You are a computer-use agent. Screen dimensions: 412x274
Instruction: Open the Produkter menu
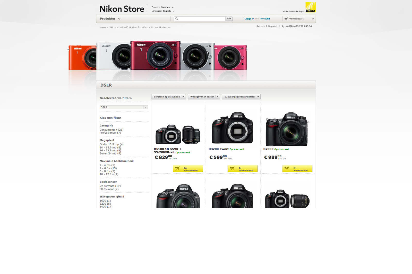110,19
